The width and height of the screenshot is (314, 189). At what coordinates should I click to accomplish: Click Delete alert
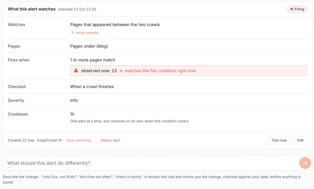110,140
